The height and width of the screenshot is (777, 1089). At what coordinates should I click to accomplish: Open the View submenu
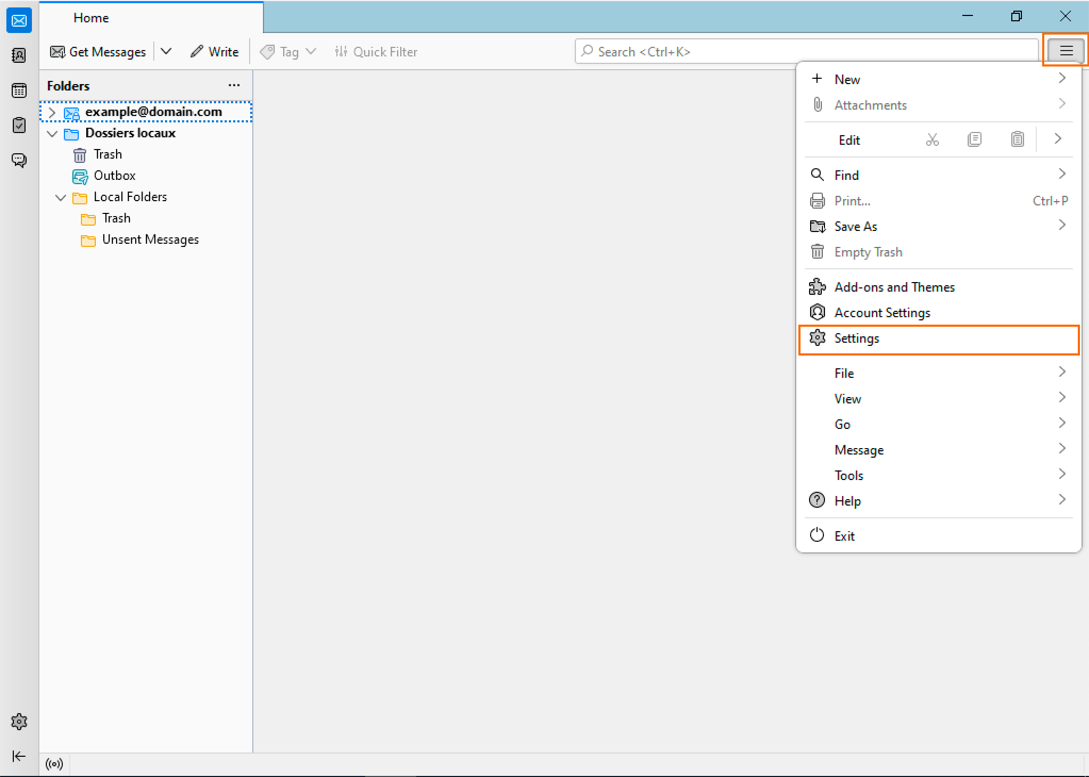tap(939, 399)
